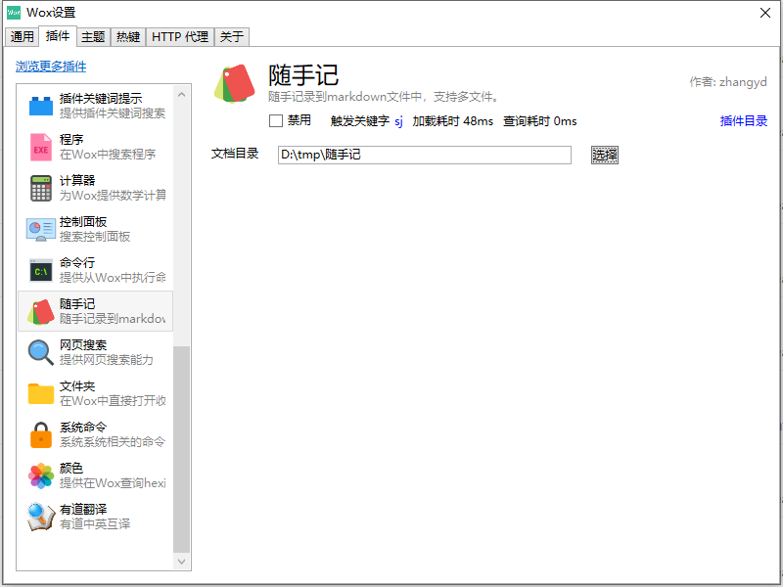Select the 网页搜索 plugin name
783x587 pixels.
tap(83, 345)
